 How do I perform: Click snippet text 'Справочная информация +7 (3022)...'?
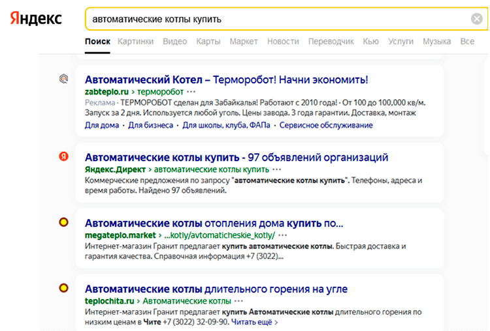coord(219,256)
